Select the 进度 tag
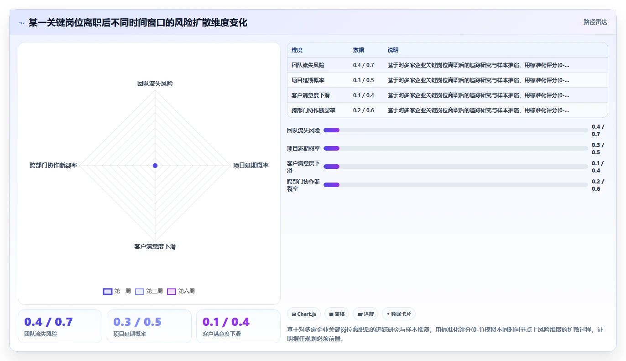The image size is (626, 361). pos(365,314)
